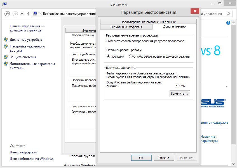
Task: Click shield icon beside Дополнительные параметры системы
Action: (6, 64)
